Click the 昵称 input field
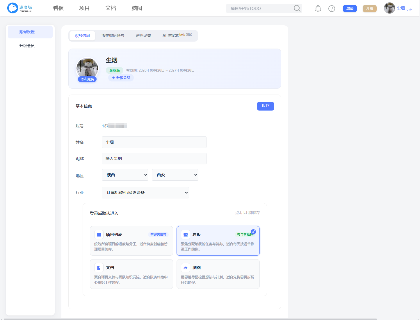Viewport: 420px width, 320px height. coord(154,159)
